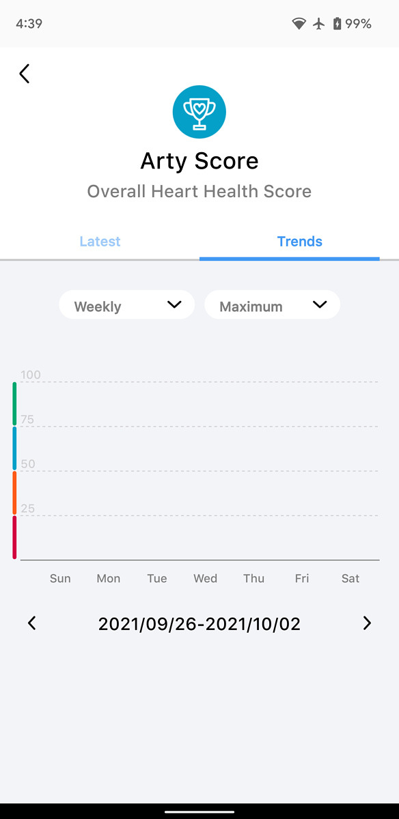Tap the orange 25-50 score range bar
This screenshot has width=399, height=819.
click(14, 493)
